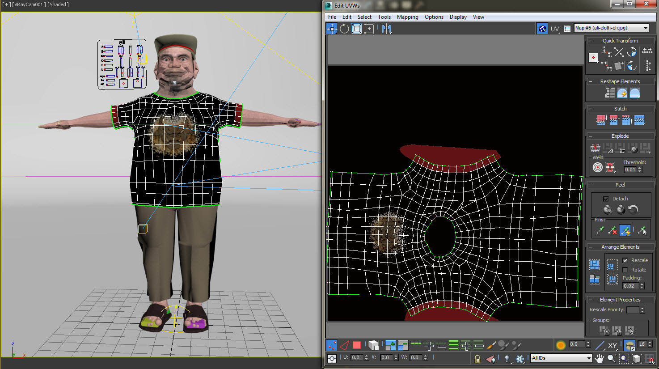Click the Weld Threshold value field
The image size is (659, 369).
pos(630,170)
